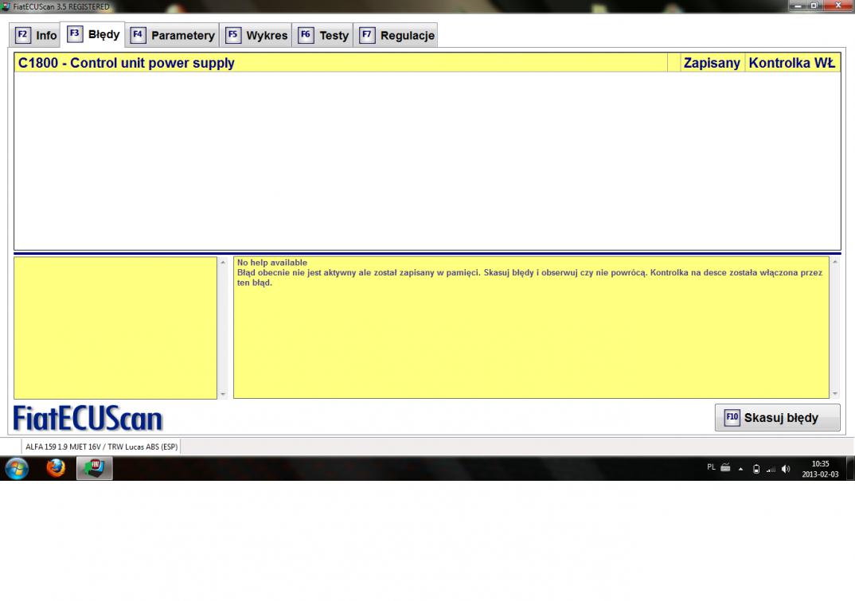Click the volume speaker tray icon

[x=786, y=469]
